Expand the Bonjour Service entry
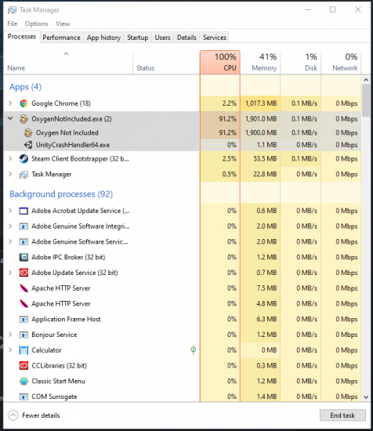Screen dimensions: 373x431 (x=10, y=335)
